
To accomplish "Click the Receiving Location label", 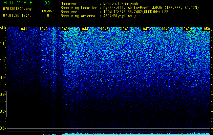I will coord(79,8).
